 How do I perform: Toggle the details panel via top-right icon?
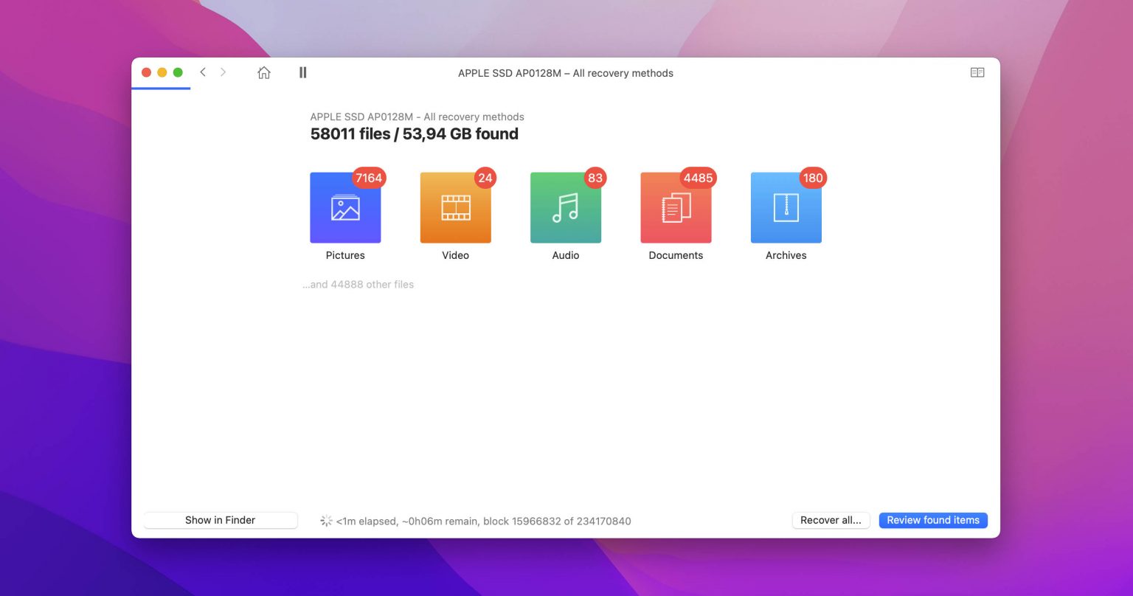[x=977, y=72]
